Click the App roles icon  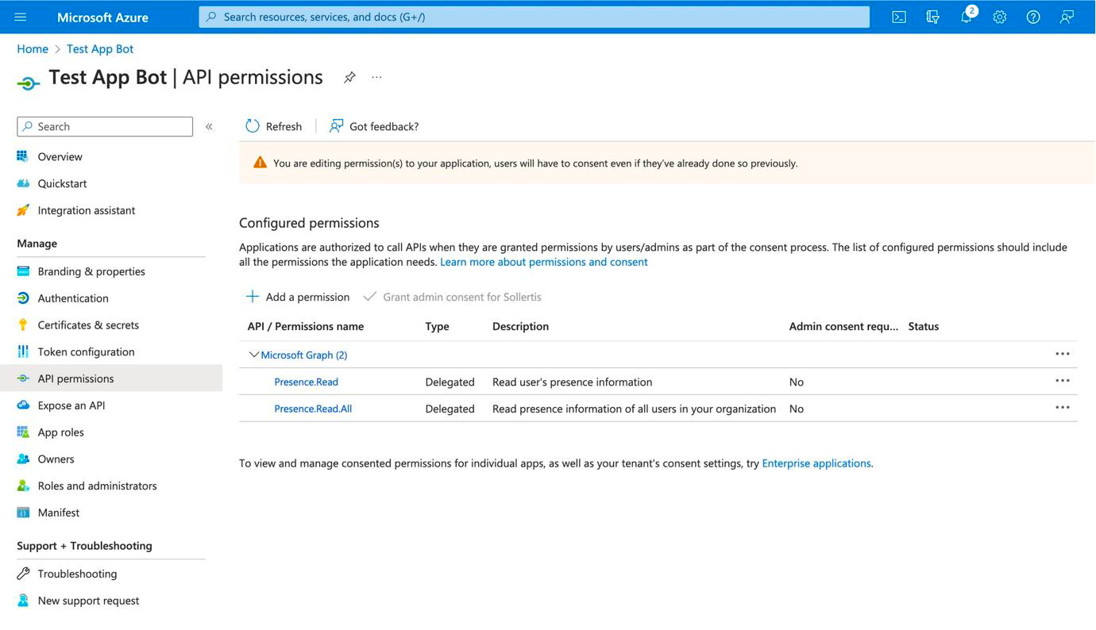click(22, 432)
